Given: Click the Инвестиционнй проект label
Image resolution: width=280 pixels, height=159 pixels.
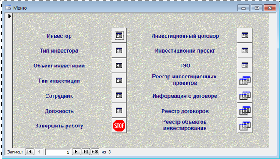Looking at the screenshot, I should (185, 51).
